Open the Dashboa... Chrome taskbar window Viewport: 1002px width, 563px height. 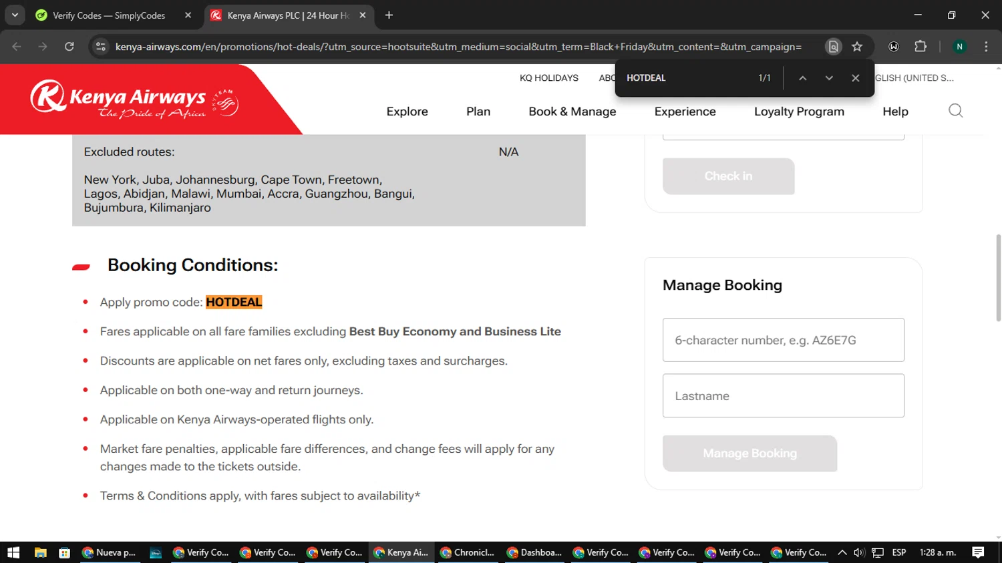click(x=534, y=552)
